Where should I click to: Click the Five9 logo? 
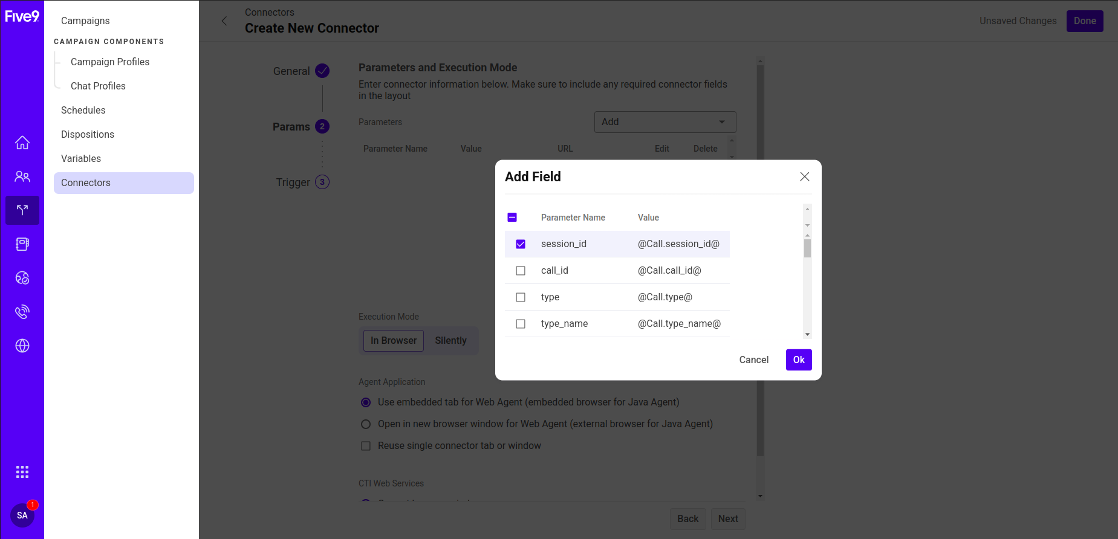(22, 16)
